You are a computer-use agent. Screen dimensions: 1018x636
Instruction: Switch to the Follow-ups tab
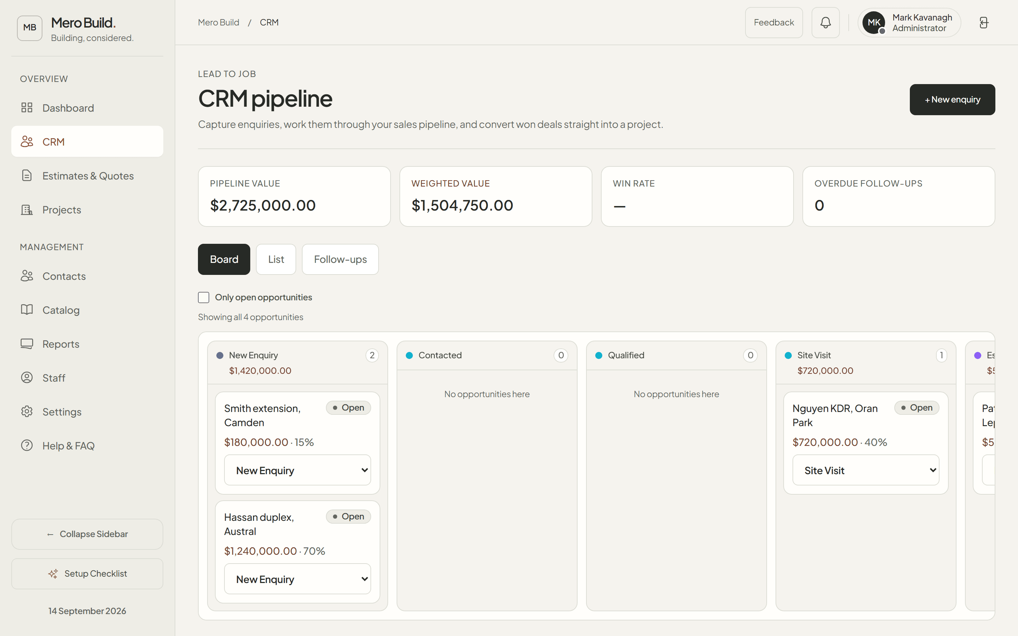tap(340, 259)
